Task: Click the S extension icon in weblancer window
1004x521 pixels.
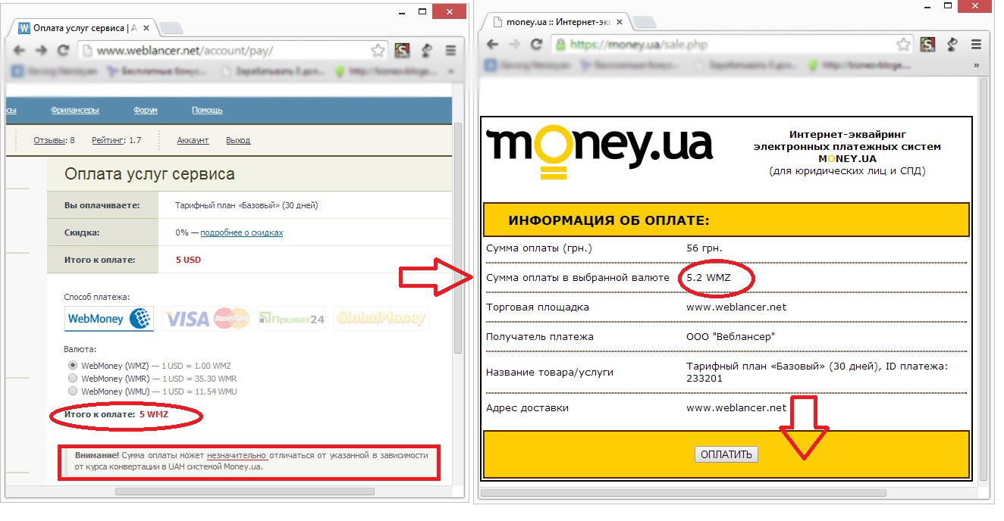Action: [402, 51]
